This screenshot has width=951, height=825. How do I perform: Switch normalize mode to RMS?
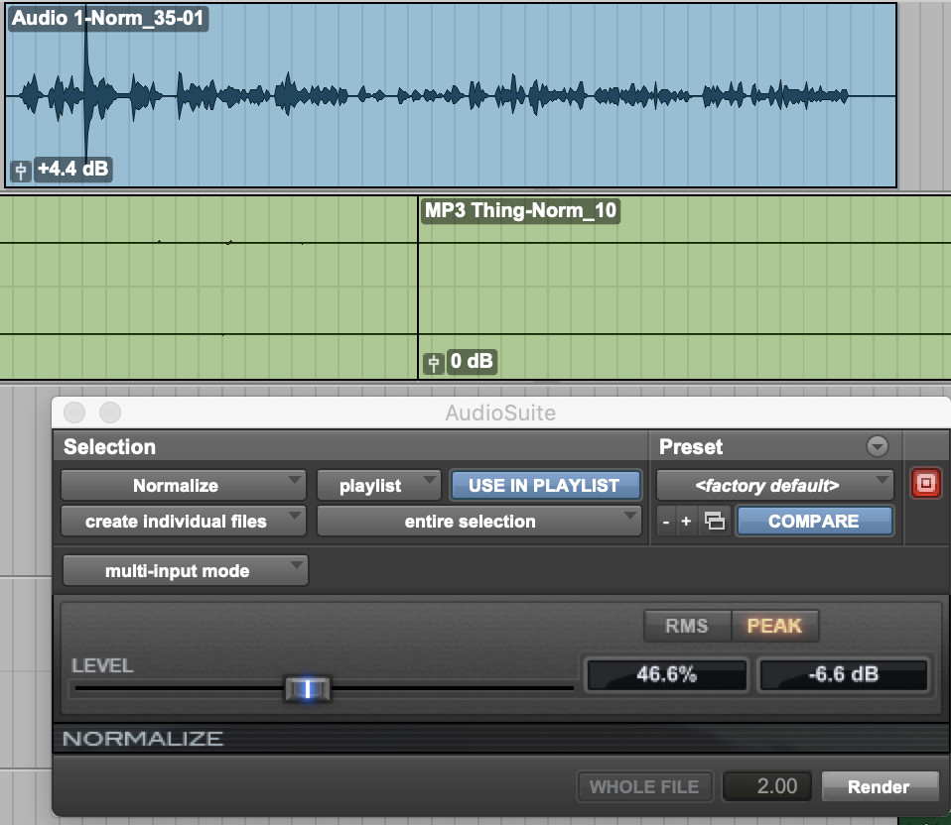(686, 626)
